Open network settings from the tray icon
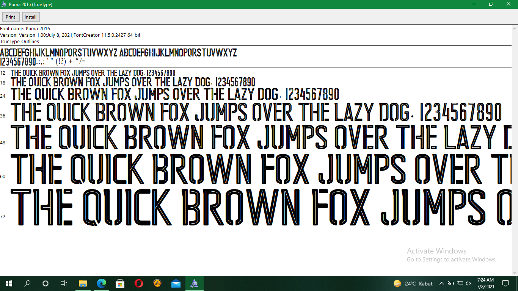 [460, 283]
